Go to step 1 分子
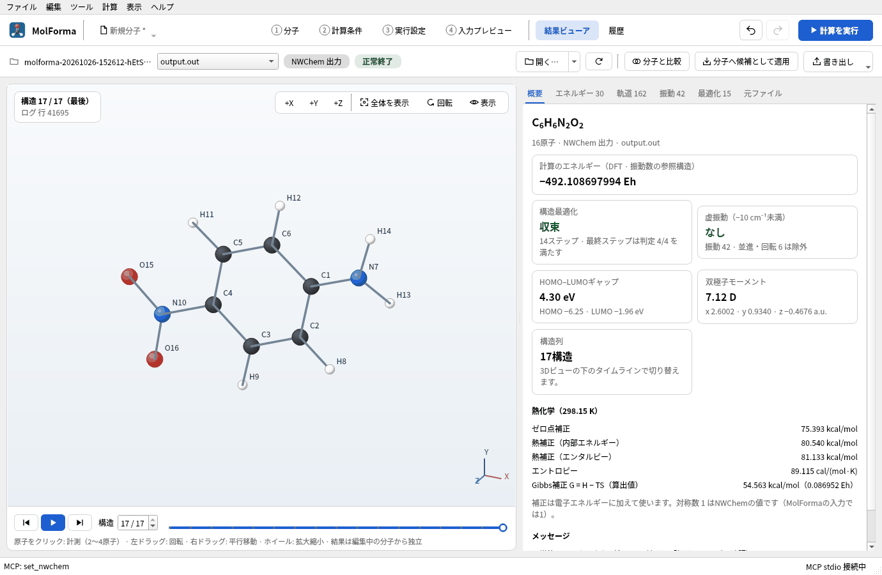882x575 pixels. 285,30
